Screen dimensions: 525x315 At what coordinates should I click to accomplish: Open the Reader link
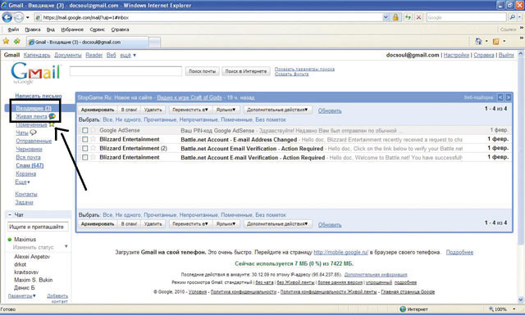[x=94, y=55]
